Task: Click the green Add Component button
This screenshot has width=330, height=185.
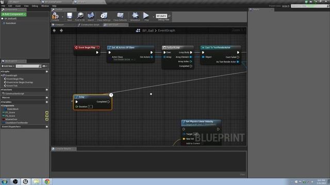Action: click(14, 14)
